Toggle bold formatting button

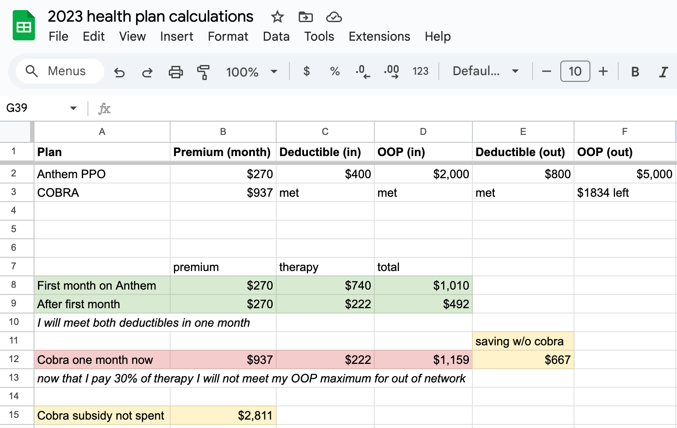pos(635,72)
